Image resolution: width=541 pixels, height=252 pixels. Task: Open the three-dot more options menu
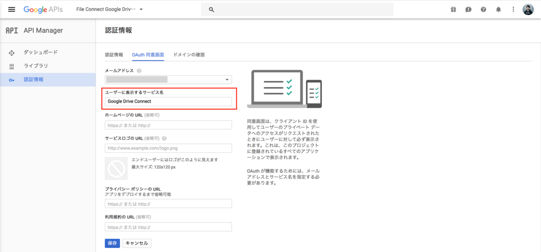click(x=514, y=10)
